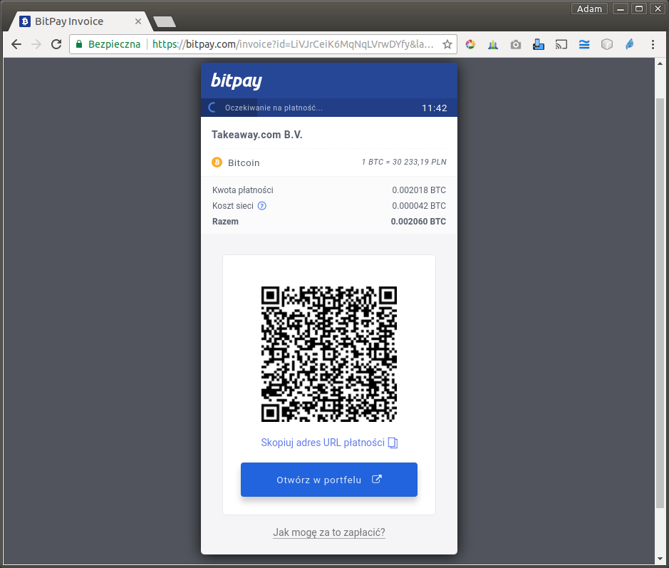Click the bitpay.com URL address field
Screen dimensions: 669x568
coord(292,44)
